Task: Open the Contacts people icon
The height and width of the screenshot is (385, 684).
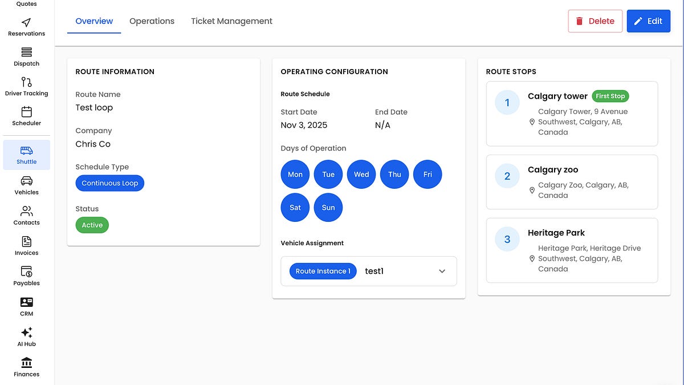Action: tap(26, 212)
